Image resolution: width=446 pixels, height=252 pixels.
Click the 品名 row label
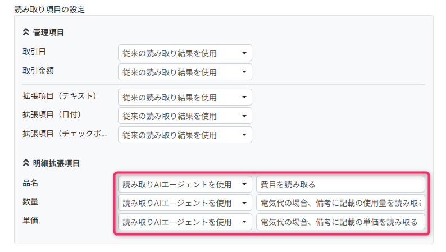[30, 183]
